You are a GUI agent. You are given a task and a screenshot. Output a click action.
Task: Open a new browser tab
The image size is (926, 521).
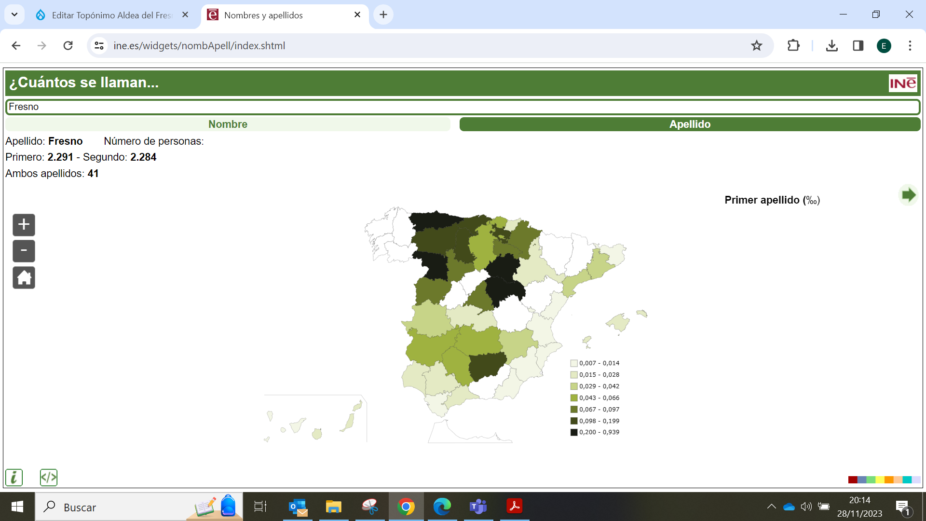tap(383, 14)
